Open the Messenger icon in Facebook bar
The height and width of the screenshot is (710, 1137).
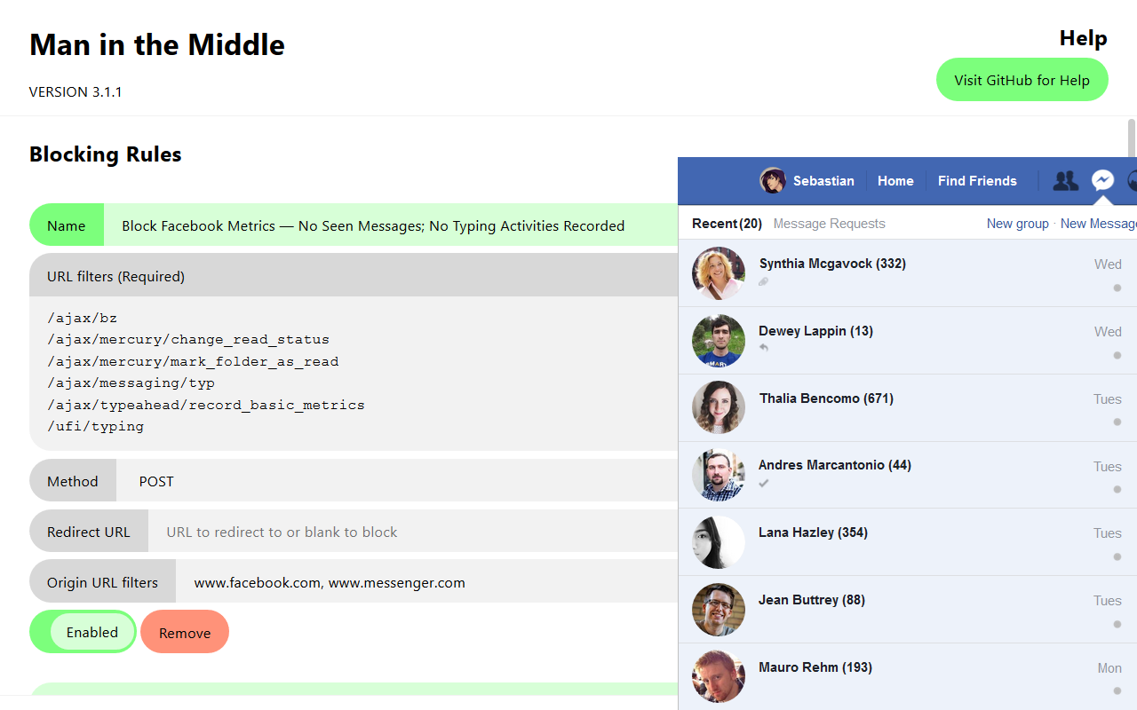(x=1102, y=181)
